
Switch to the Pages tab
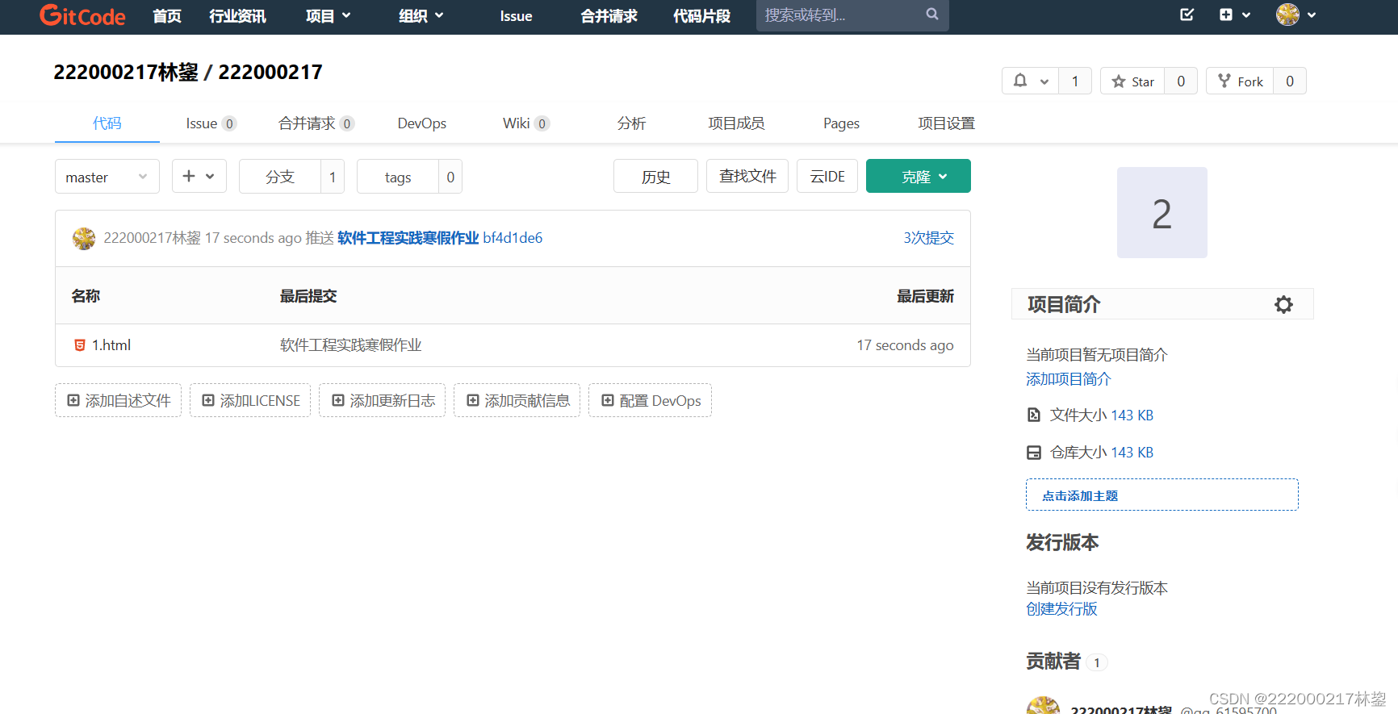[x=841, y=123]
